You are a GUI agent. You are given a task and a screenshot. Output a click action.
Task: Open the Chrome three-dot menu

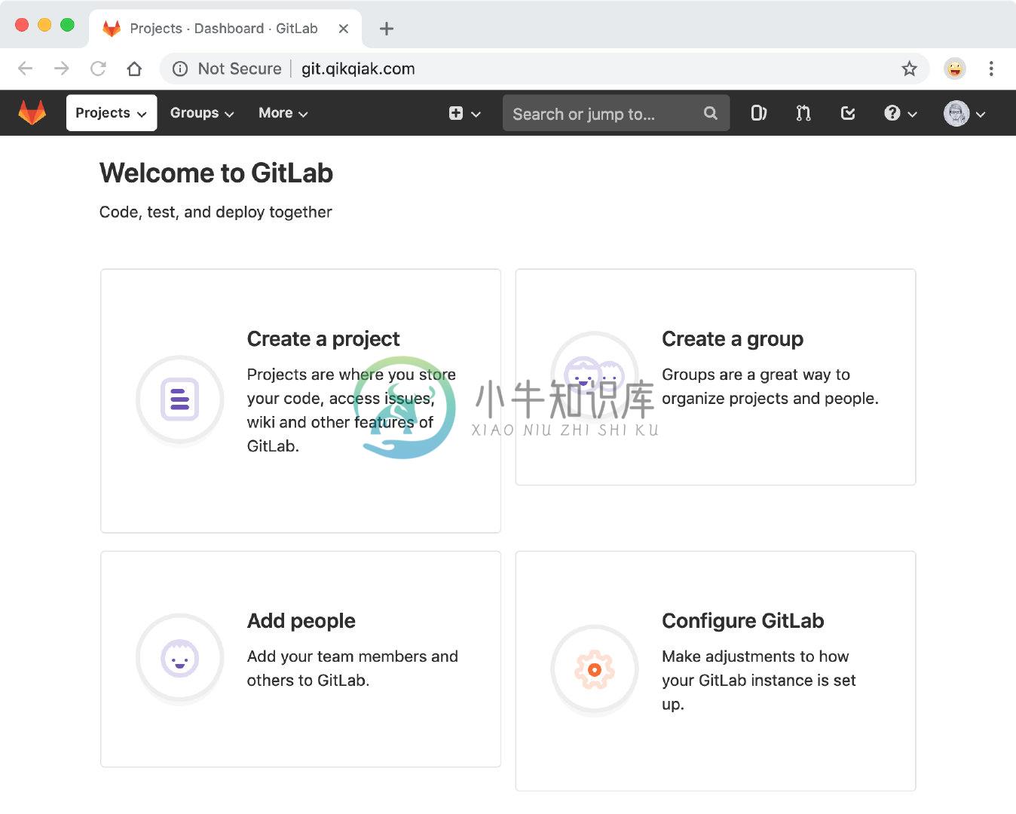[991, 69]
